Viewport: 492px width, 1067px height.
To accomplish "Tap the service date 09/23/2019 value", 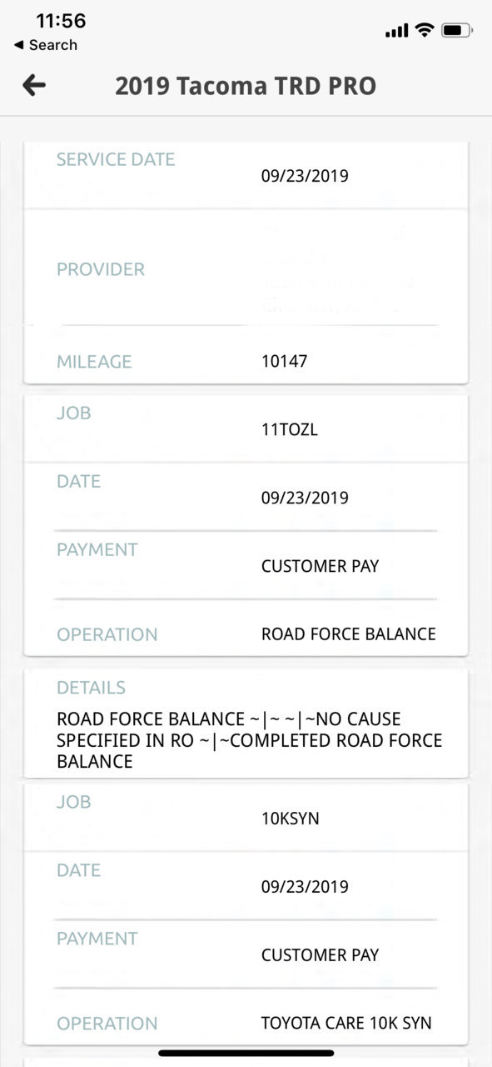I will (x=305, y=176).
